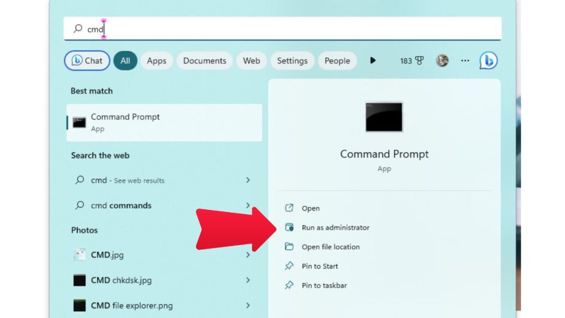Choose Open file location
This screenshot has width=565, height=318.
[x=331, y=247]
